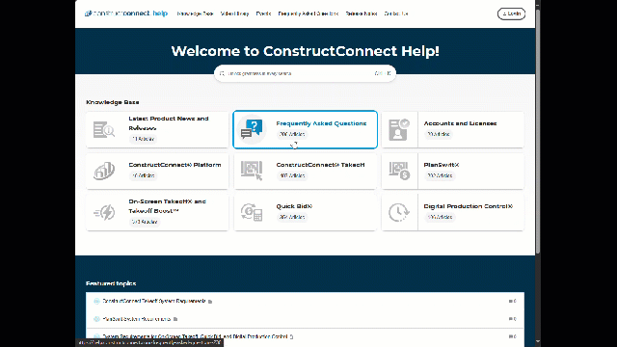The image size is (617, 347).
Task: Open the Release Notes menu item
Action: [x=362, y=13]
